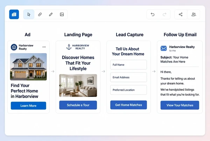Select the 'Lead Capture' column heading

[x=129, y=35]
